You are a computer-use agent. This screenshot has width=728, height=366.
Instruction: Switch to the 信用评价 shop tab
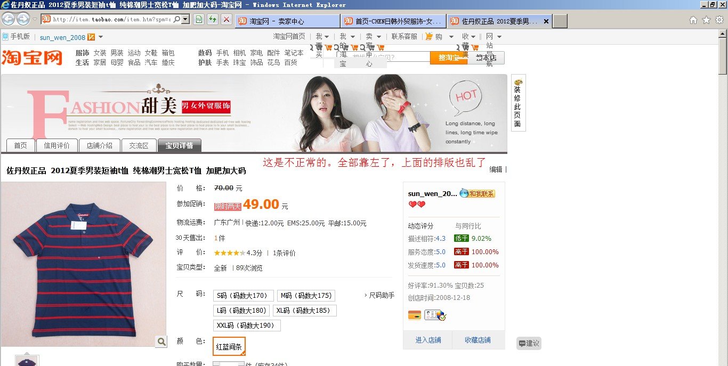pyautogui.click(x=57, y=145)
